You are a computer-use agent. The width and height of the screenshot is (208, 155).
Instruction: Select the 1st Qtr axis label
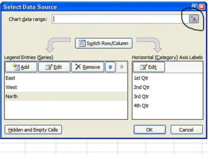click(168, 78)
